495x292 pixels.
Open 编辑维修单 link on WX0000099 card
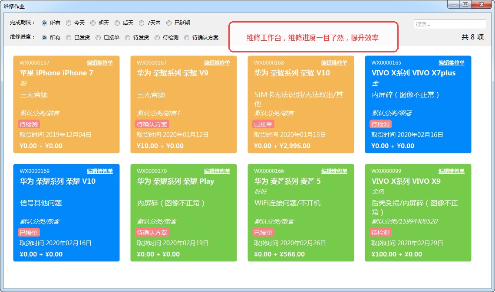452,171
